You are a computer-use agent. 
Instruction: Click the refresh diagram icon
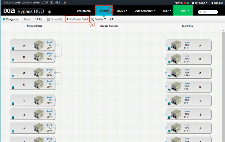(x=112, y=19)
